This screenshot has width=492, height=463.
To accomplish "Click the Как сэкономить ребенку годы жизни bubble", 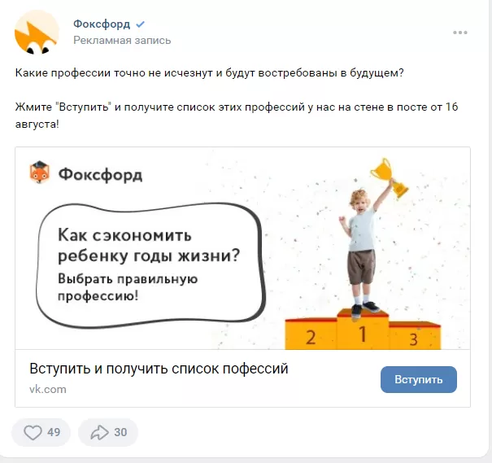I will tap(150, 265).
